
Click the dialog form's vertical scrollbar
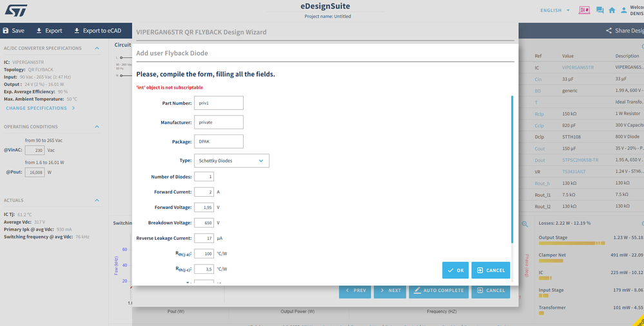tap(512, 169)
